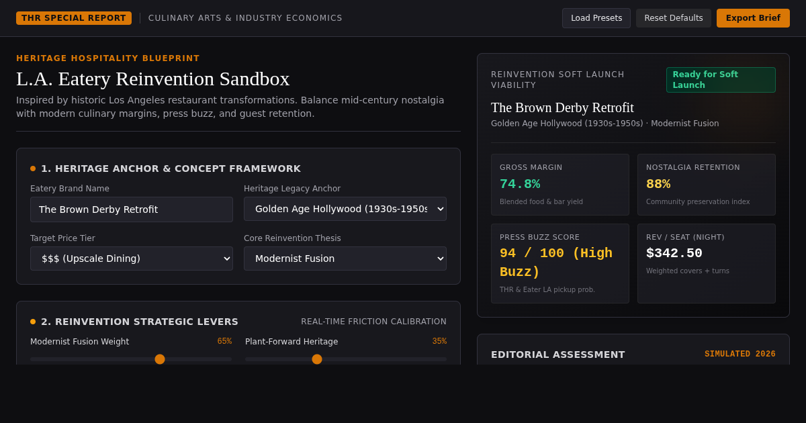Click the CULINARY ARTS & INDUSTRY ECONOMICS label
Image resolution: width=806 pixels, height=423 pixels.
click(245, 18)
